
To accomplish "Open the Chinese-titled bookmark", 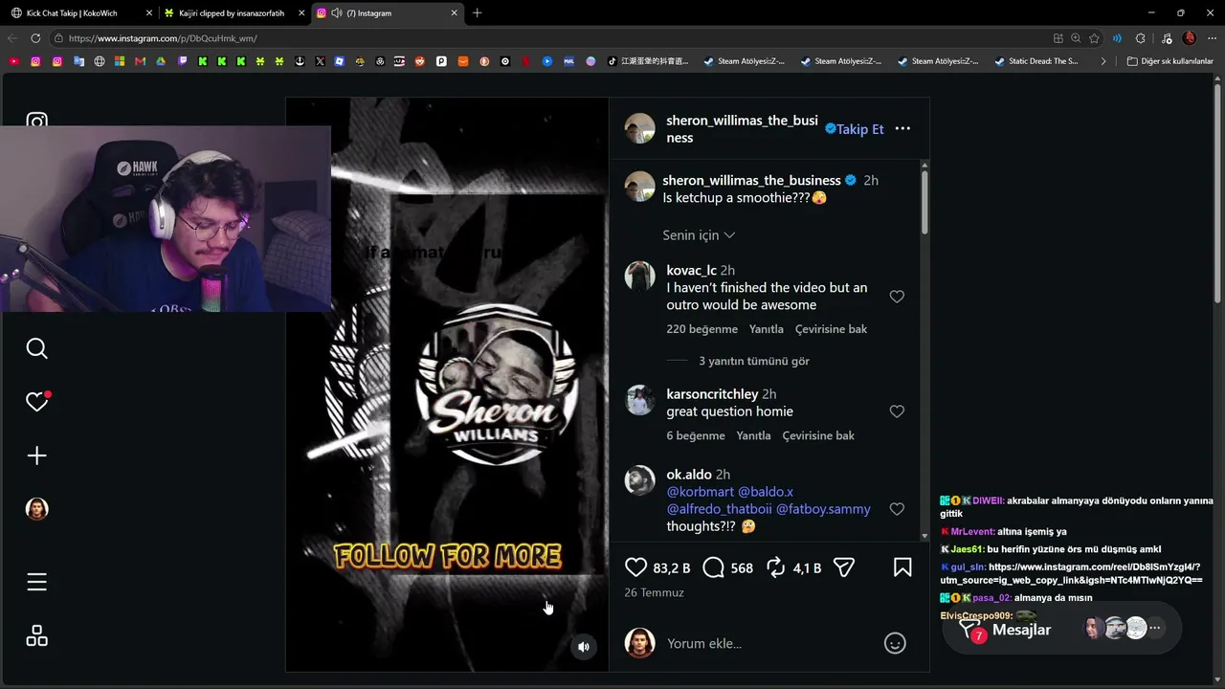I will click(648, 61).
